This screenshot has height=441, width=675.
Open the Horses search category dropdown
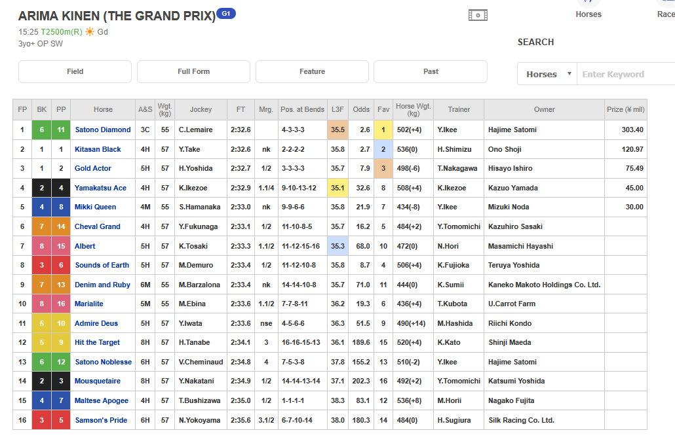(547, 74)
